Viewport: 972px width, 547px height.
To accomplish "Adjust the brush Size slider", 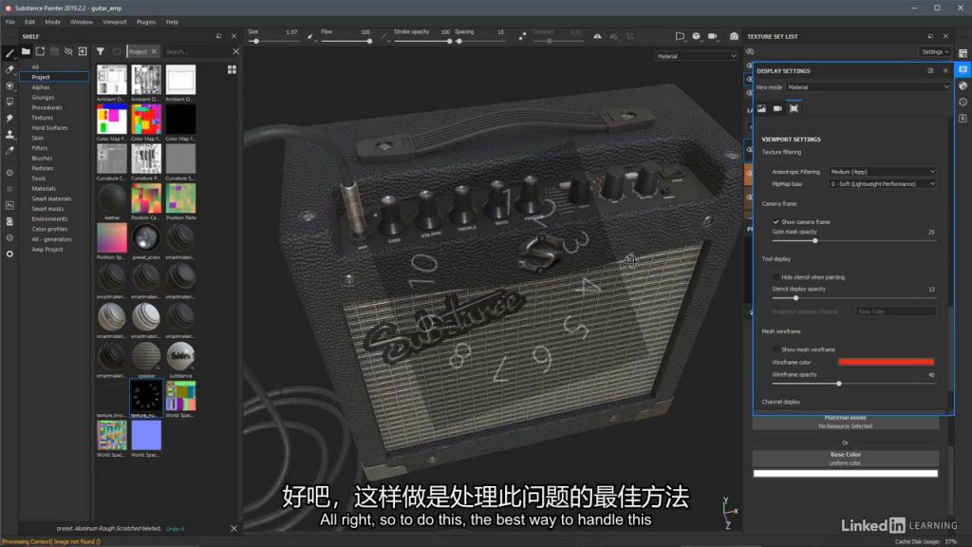I will click(x=256, y=42).
